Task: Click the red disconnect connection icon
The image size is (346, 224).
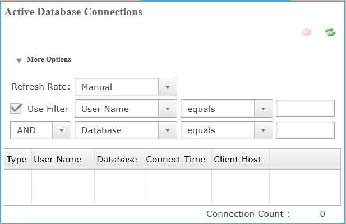Action: coord(307,32)
